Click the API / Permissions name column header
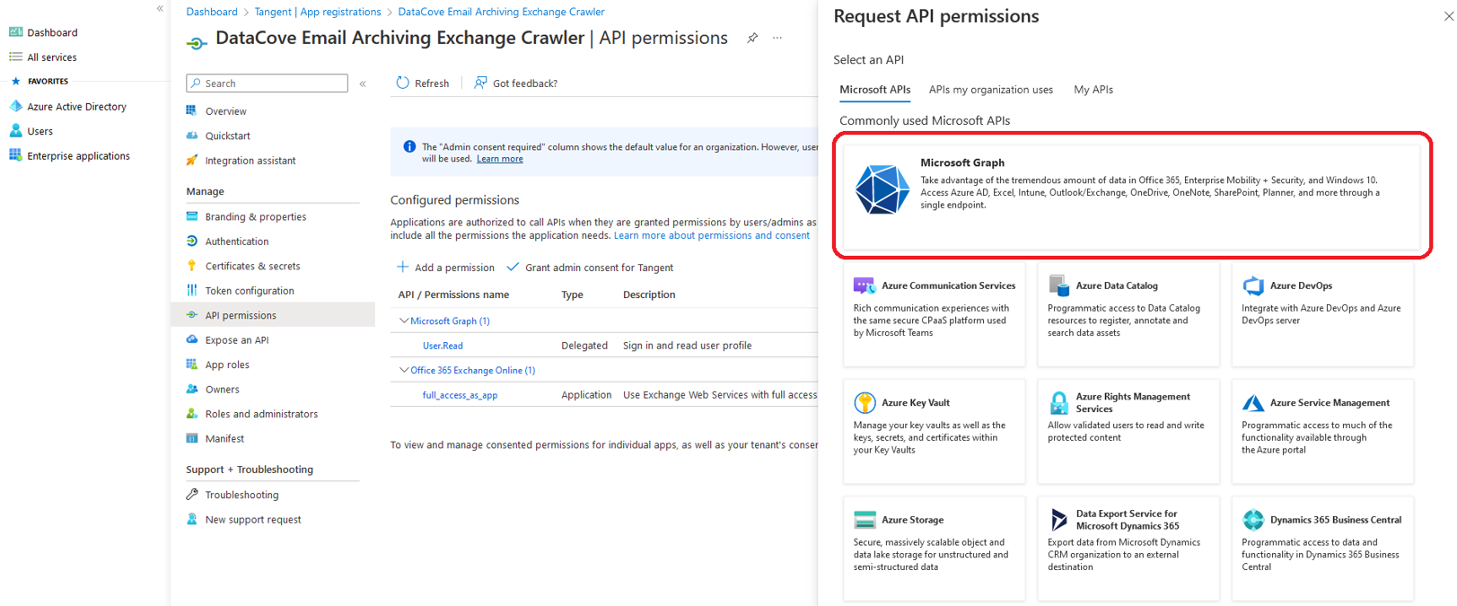The image size is (1457, 606). (453, 294)
